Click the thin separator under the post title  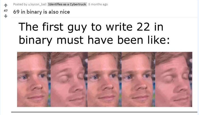point(104,17)
